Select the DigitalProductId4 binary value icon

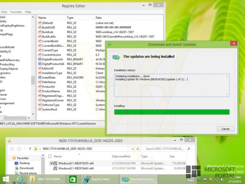[40, 64]
